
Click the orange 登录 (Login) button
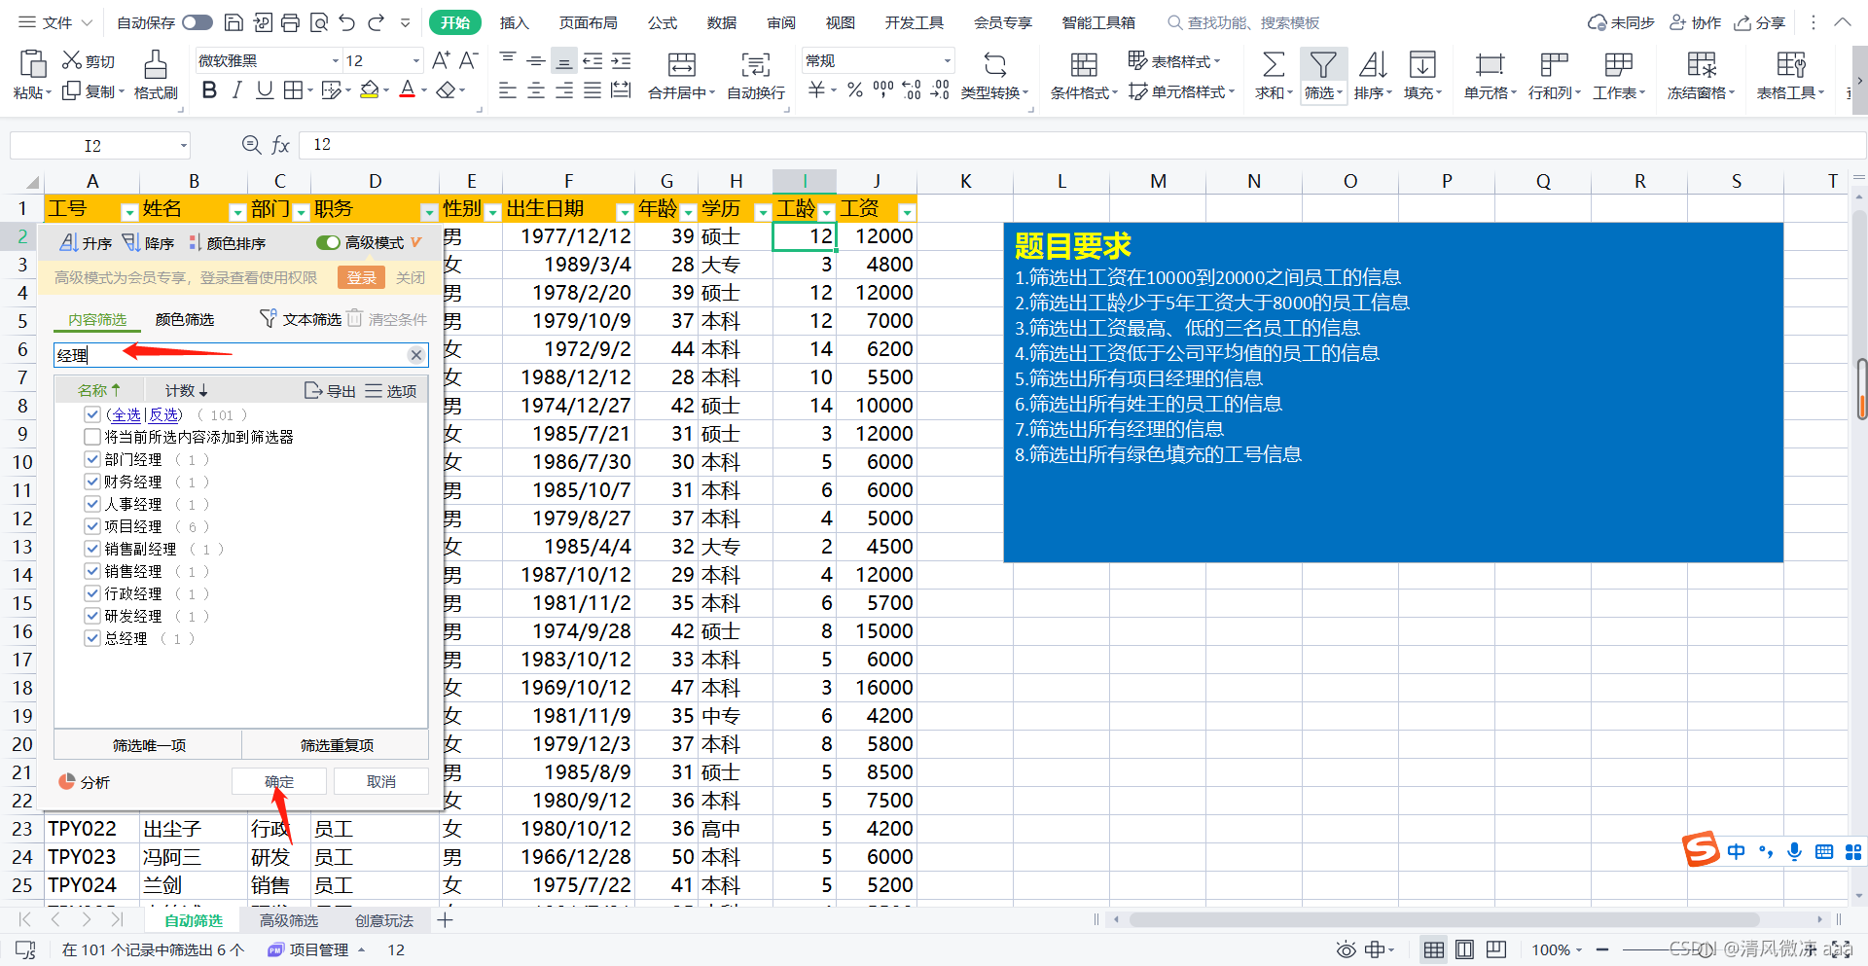coord(361,277)
